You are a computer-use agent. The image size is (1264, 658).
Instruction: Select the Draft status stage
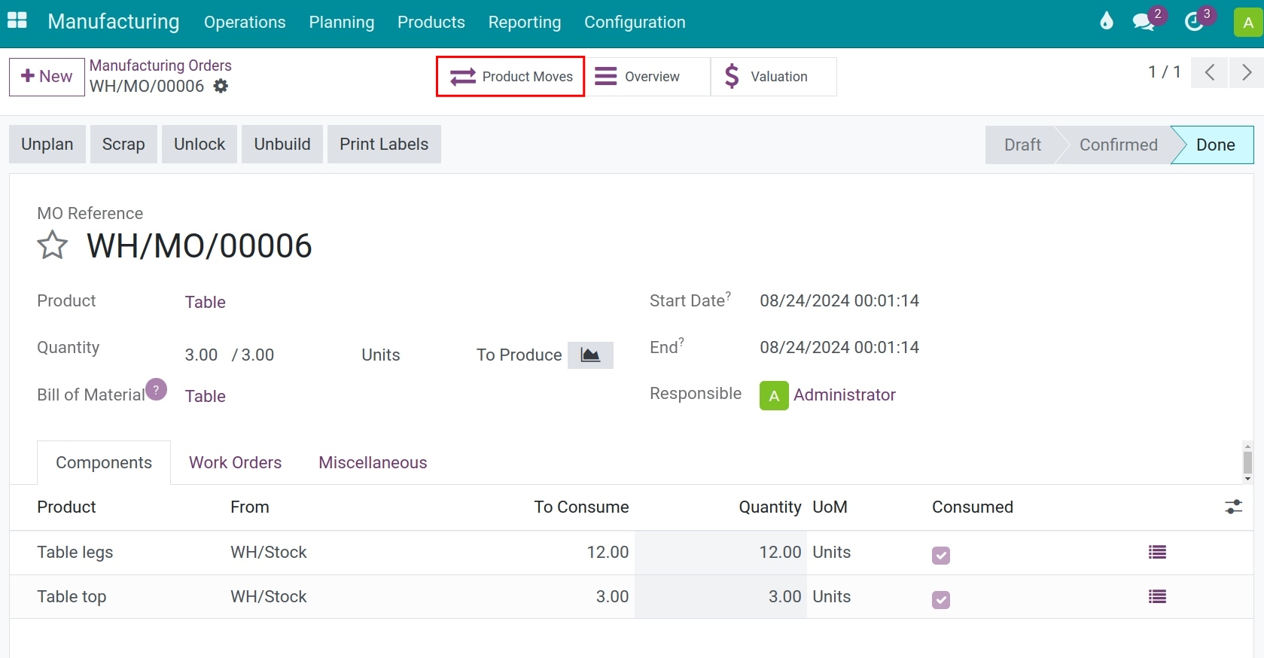[1022, 145]
